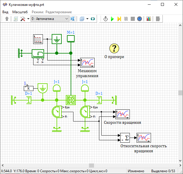Click the 'Механизм управления' graph block
The image size is (183, 174).
point(88,62)
